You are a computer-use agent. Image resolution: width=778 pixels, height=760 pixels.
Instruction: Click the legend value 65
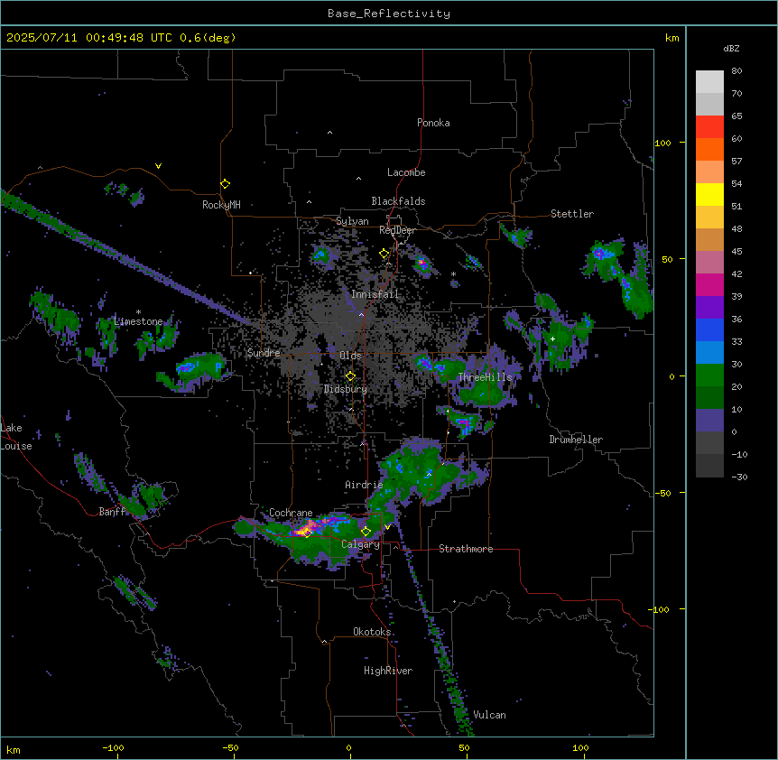tap(736, 116)
